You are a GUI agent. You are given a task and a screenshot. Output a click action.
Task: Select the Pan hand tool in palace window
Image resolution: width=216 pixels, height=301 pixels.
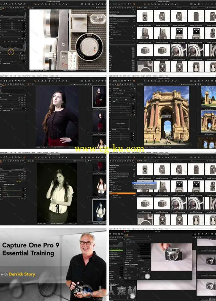point(148,81)
